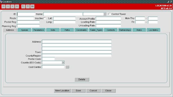
Task: Click the single '?' button in toolbar
Action: [x=28, y=6]
